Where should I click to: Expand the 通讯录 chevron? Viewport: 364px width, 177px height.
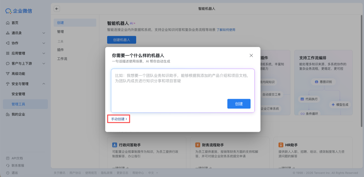click(43, 33)
